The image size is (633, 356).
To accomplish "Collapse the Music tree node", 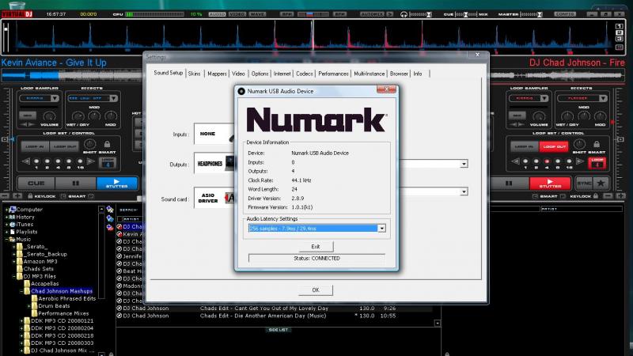I will click(x=6, y=240).
